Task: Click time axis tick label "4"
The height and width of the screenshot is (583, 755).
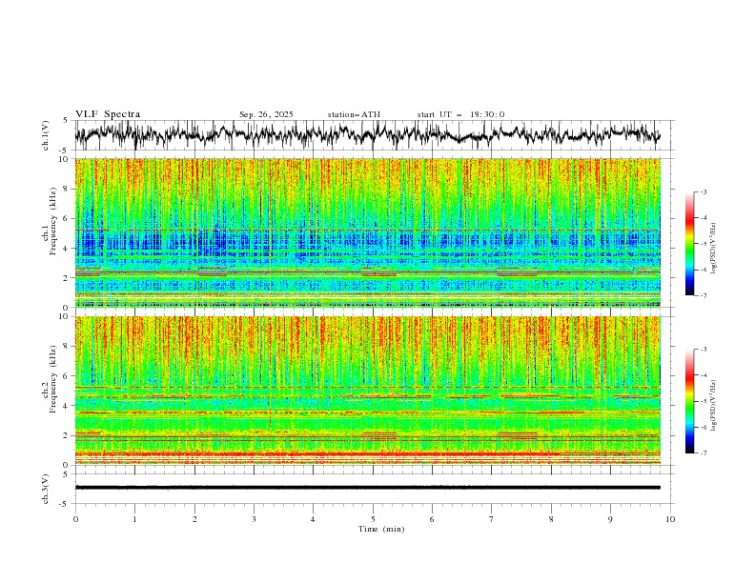Action: [313, 519]
